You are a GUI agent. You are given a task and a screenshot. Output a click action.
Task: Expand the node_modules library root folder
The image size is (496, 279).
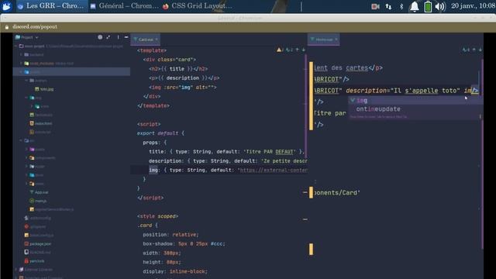pyautogui.click(x=21, y=64)
